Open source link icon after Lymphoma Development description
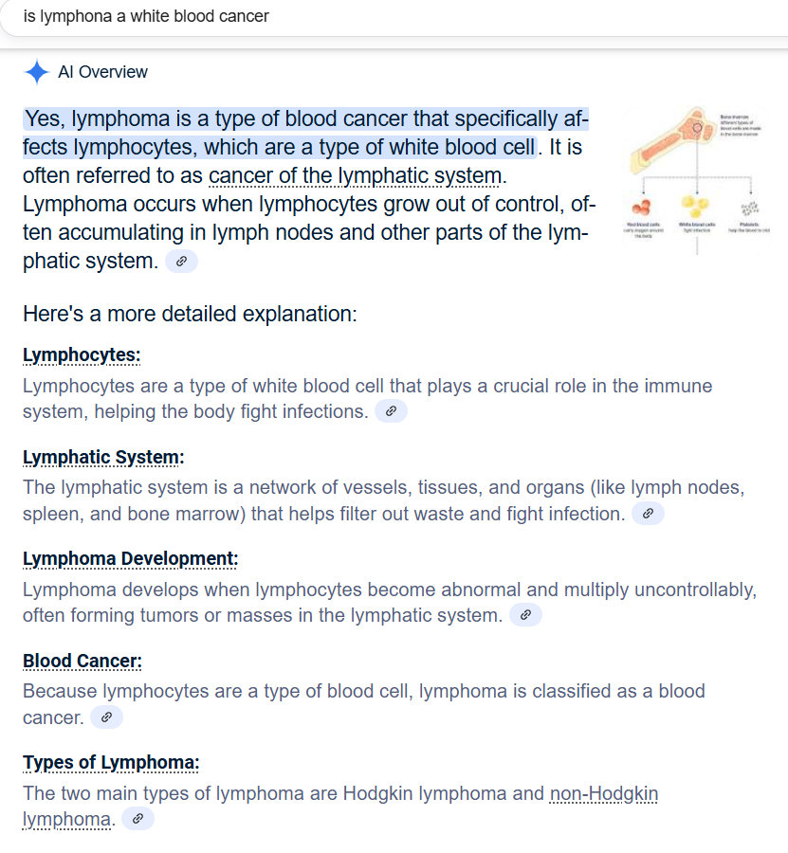The height and width of the screenshot is (853, 788). (x=525, y=615)
